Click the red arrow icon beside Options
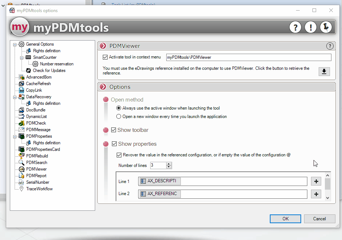 (103, 87)
